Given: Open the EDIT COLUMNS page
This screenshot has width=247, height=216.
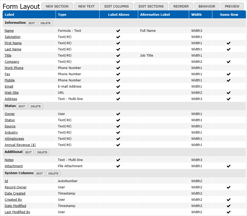Looking at the screenshot, I should pyautogui.click(x=116, y=6).
